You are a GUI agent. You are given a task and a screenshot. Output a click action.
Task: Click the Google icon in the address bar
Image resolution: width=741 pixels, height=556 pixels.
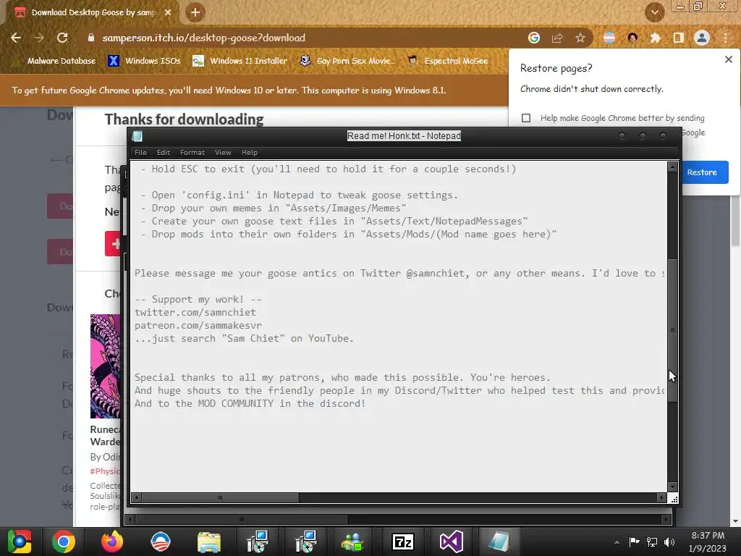point(534,38)
